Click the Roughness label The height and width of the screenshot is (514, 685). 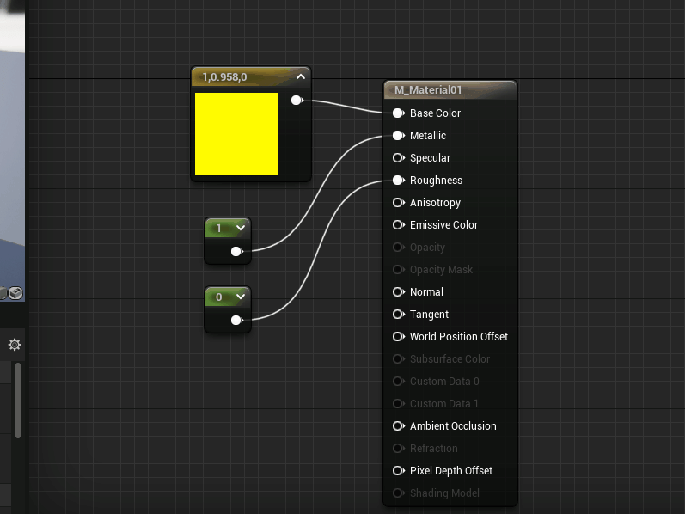click(x=436, y=181)
